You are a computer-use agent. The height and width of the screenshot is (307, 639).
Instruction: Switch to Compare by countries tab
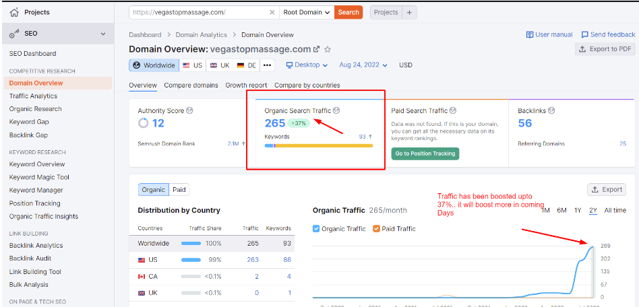tap(307, 85)
